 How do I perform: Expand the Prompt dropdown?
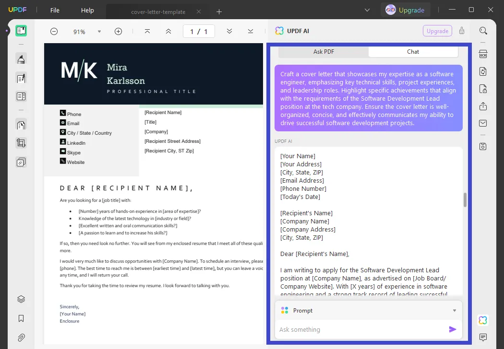coord(454,310)
